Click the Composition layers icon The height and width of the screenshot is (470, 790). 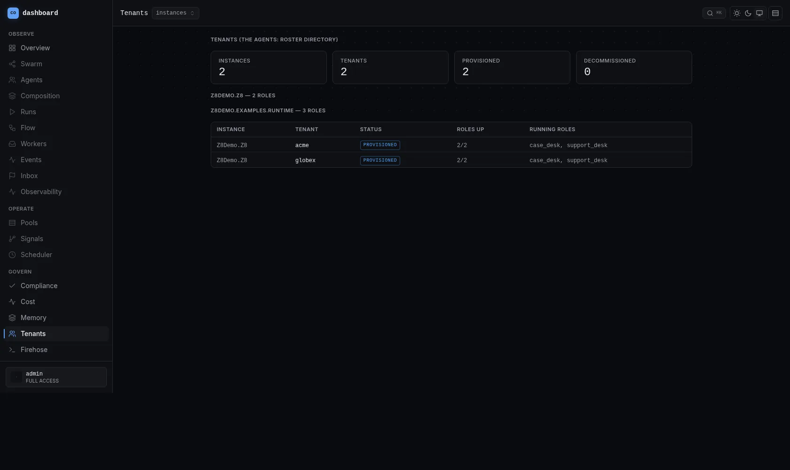pos(12,96)
